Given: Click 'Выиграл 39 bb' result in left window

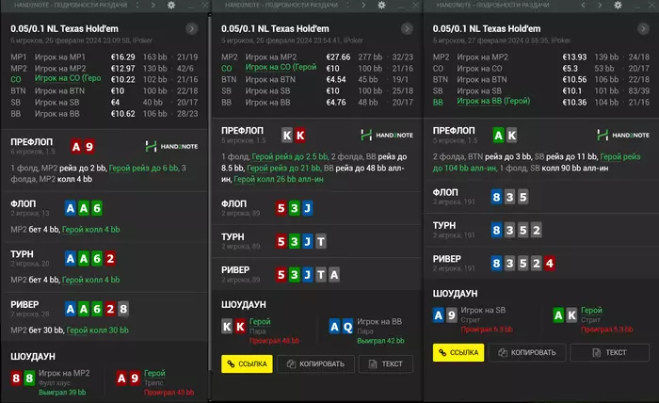Looking at the screenshot, I should [x=62, y=392].
